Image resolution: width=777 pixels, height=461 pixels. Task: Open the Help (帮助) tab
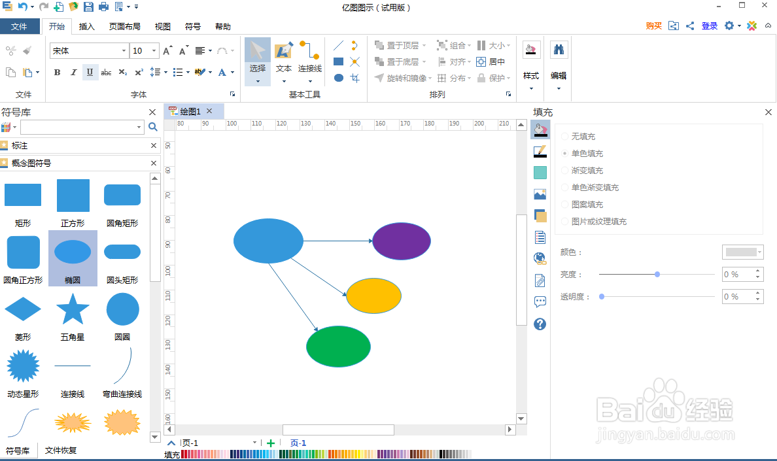pos(223,26)
